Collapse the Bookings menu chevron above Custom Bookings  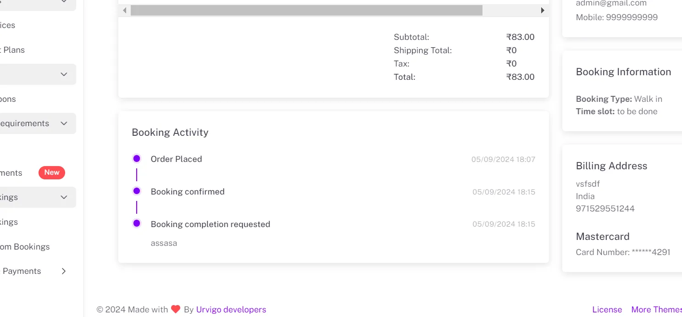click(64, 197)
